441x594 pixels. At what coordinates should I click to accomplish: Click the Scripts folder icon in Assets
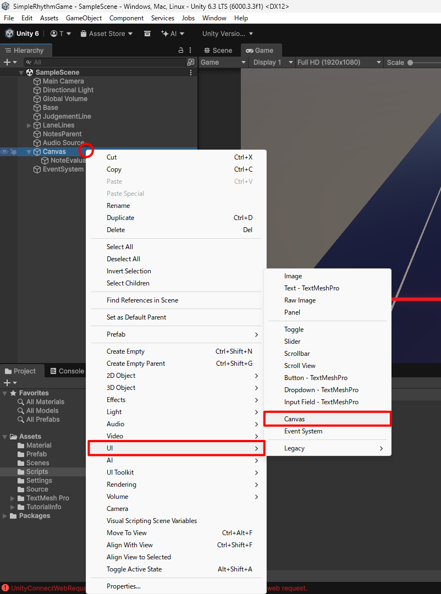pyautogui.click(x=21, y=472)
